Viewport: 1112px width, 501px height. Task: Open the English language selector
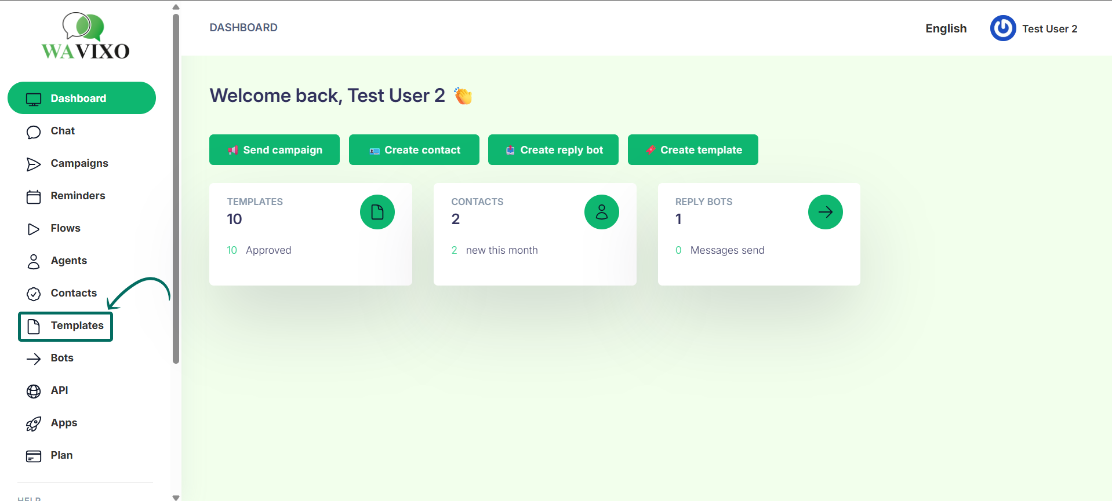click(x=946, y=28)
